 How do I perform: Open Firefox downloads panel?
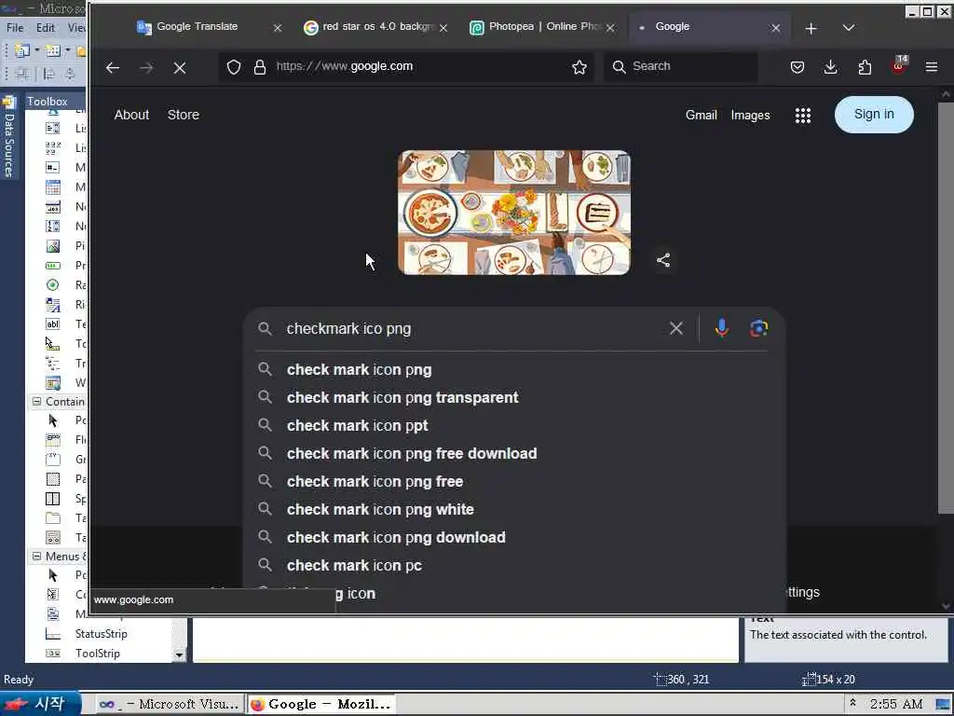[830, 67]
